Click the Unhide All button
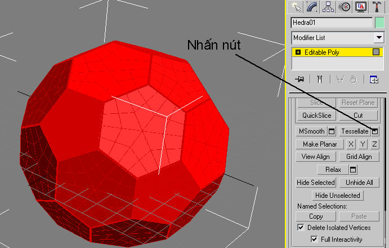Image resolution: width=389 pixels, height=248 pixels. 359,183
